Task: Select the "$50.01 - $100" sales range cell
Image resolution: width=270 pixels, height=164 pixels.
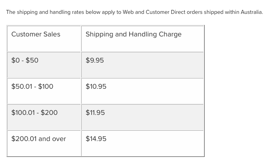Action: coord(32,87)
